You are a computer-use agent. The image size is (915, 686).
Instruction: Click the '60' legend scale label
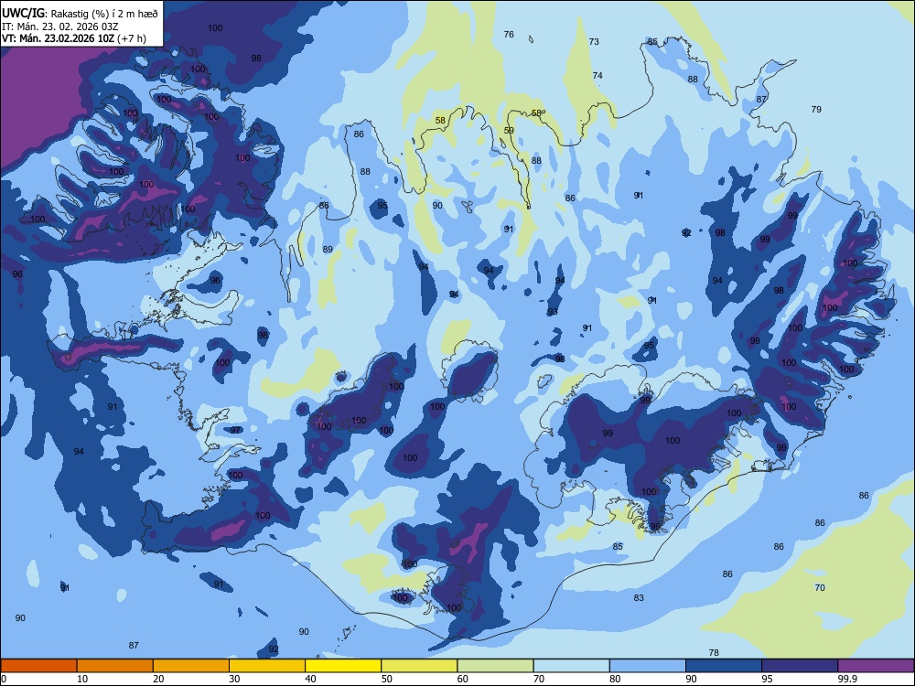point(463,679)
